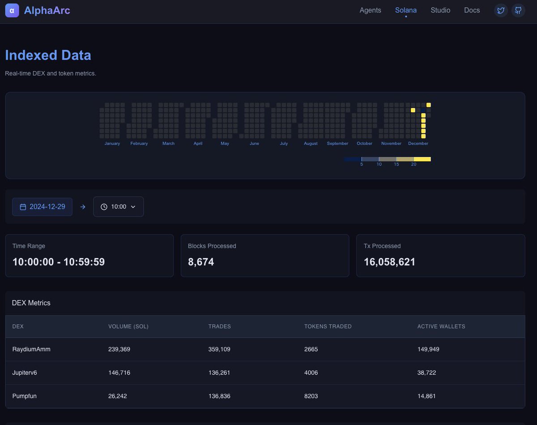Click RaydiumAmm tokens traded 2665

click(311, 349)
